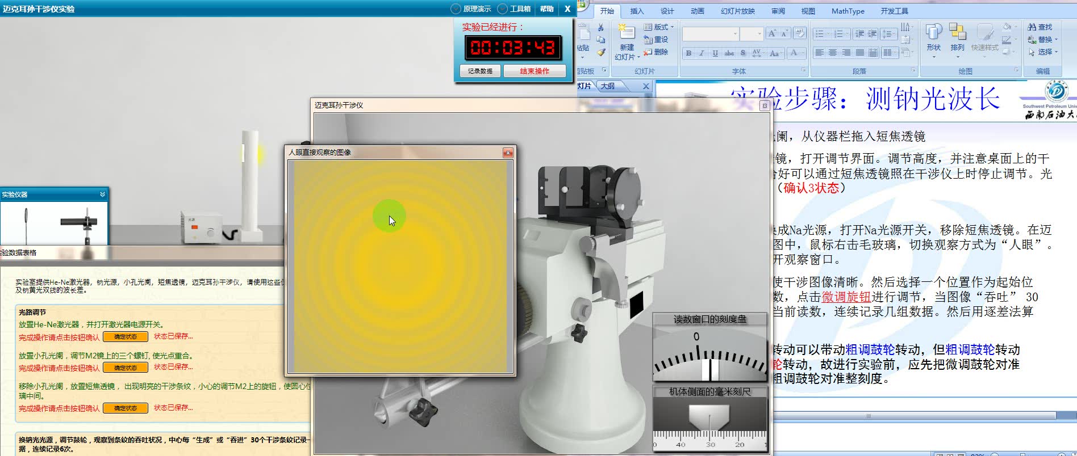
Task: Toggle the 工具箱 round button
Action: [503, 9]
